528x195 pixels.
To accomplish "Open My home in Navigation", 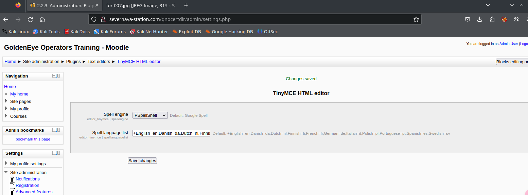I will [19, 94].
